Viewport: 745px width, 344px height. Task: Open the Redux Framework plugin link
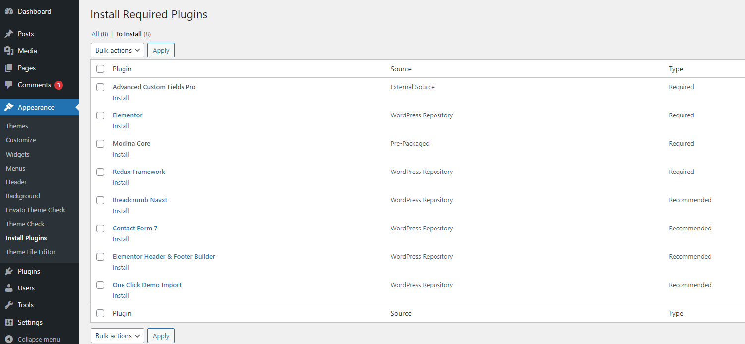tap(139, 172)
